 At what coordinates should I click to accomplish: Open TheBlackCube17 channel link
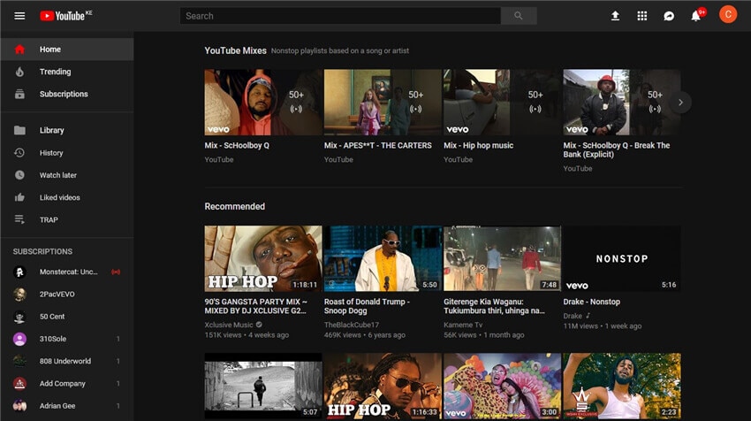[352, 325]
